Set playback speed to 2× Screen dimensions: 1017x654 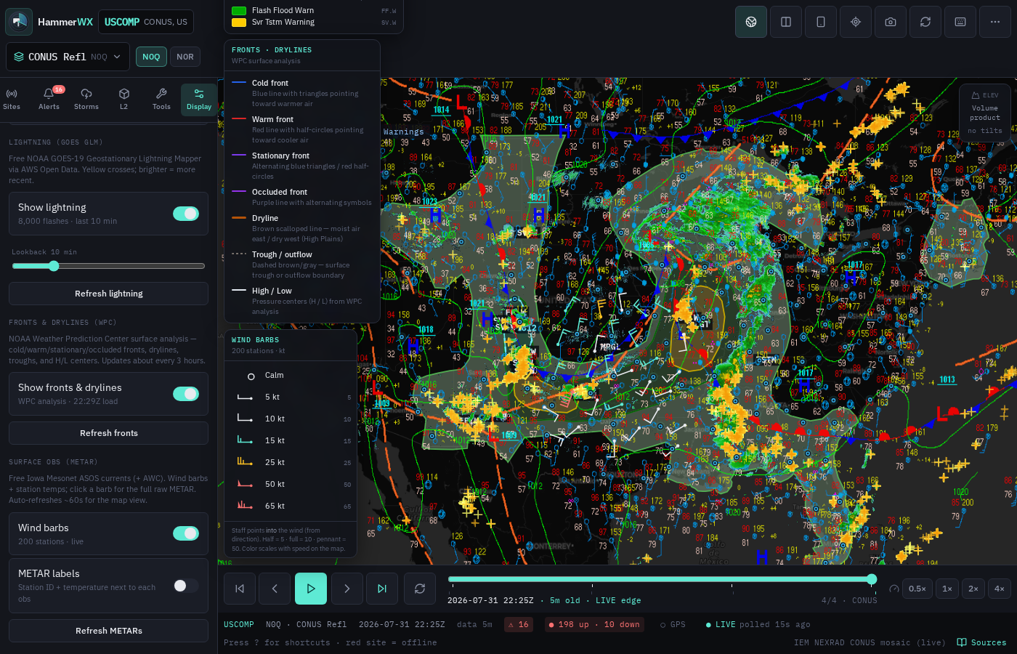(973, 589)
